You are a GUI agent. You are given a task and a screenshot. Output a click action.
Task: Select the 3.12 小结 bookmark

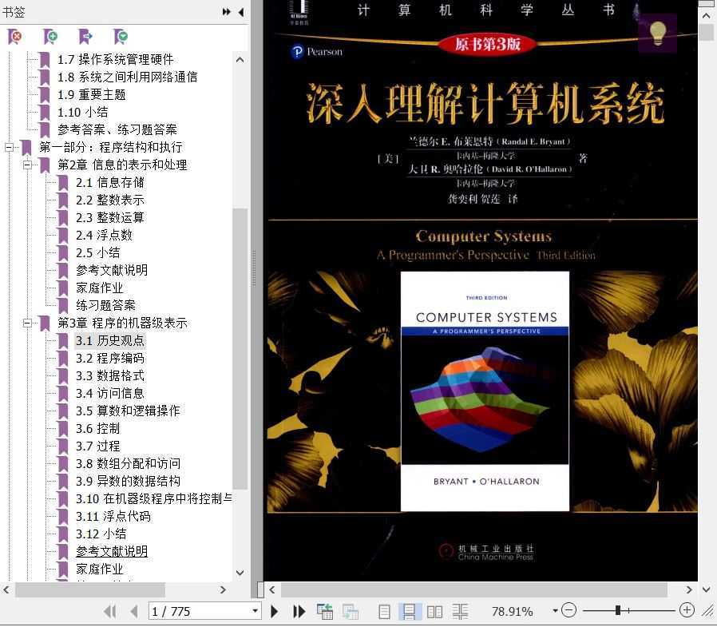coord(101,534)
